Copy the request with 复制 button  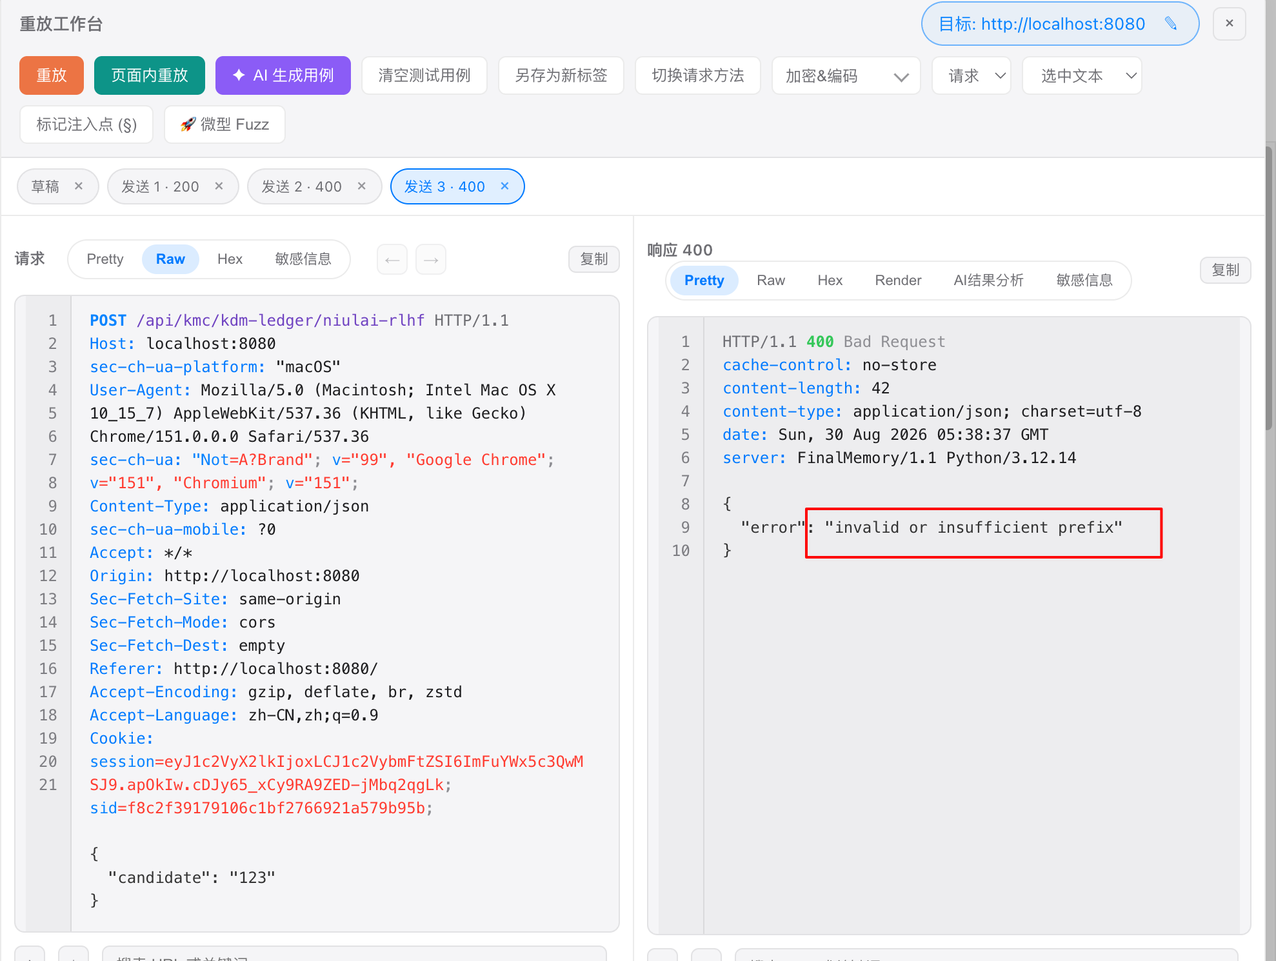click(594, 259)
